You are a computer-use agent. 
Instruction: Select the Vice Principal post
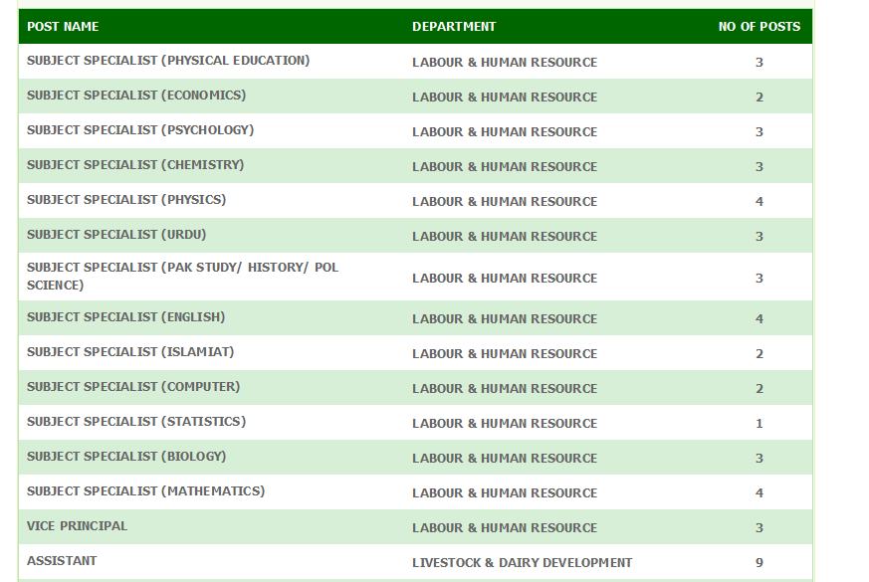(77, 526)
